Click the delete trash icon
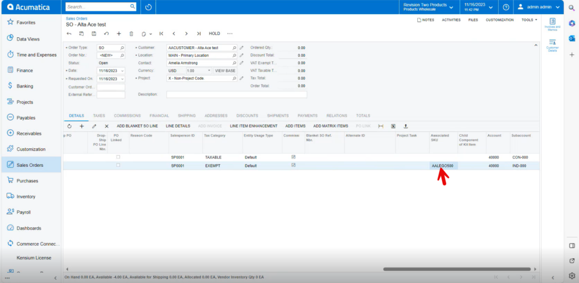This screenshot has height=283, width=579. pyautogui.click(x=131, y=33)
